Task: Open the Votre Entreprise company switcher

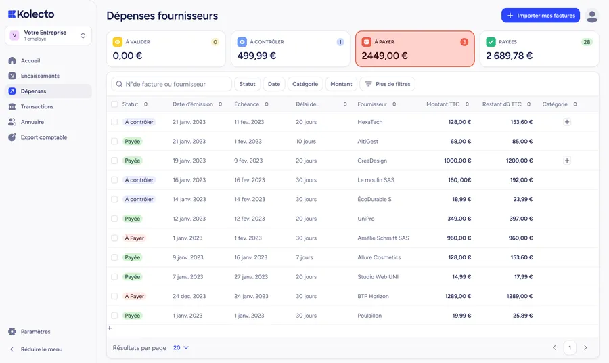Action: (x=49, y=35)
